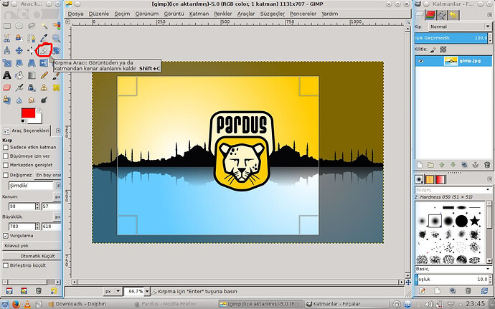
Task: Select the Ellipse Select tool
Action: tap(19, 26)
